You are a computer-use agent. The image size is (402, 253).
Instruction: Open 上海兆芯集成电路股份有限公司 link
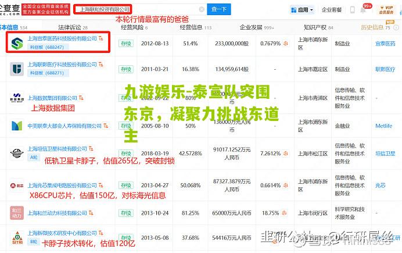(62, 186)
